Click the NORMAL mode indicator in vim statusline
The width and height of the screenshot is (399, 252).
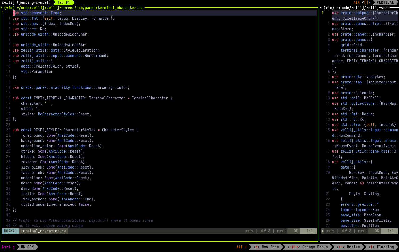(x=10, y=231)
